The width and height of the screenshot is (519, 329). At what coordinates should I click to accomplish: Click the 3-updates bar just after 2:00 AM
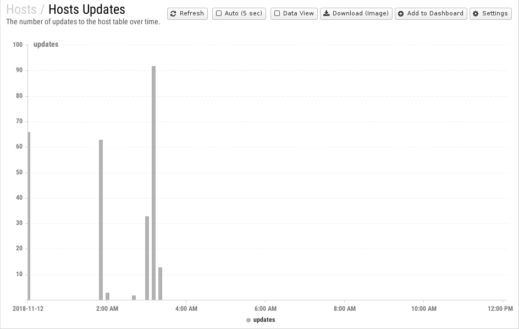(107, 296)
